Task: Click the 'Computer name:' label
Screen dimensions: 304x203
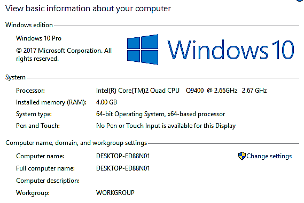Action: pos(40,156)
